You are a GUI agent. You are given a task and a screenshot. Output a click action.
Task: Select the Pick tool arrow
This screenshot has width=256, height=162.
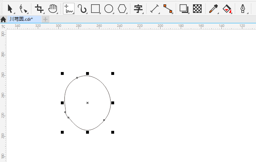point(10,9)
